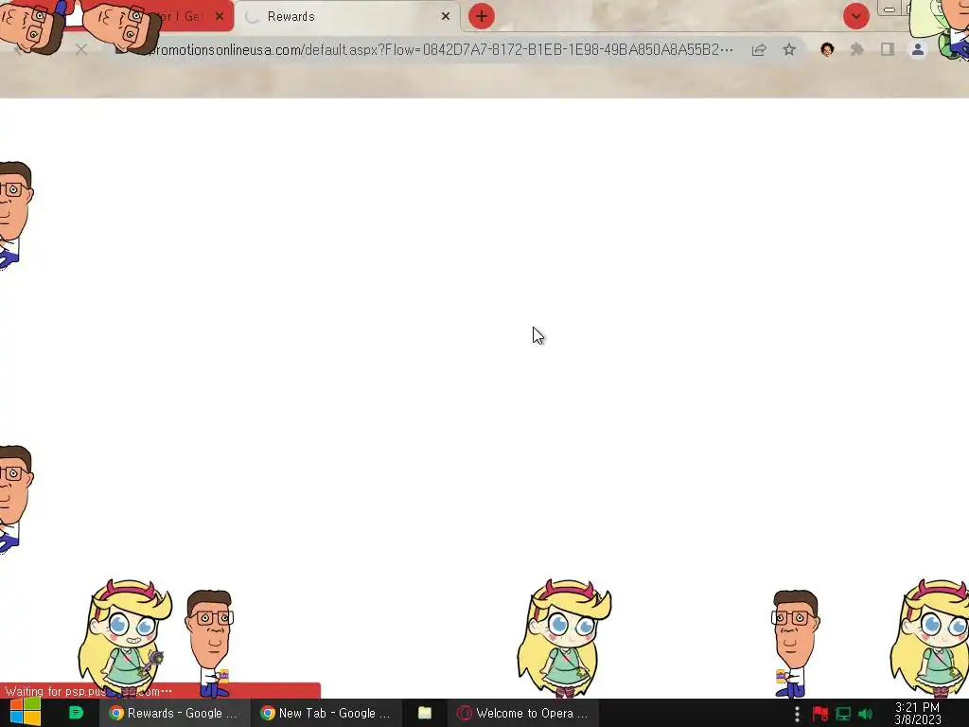Stop loading the page

pyautogui.click(x=81, y=49)
